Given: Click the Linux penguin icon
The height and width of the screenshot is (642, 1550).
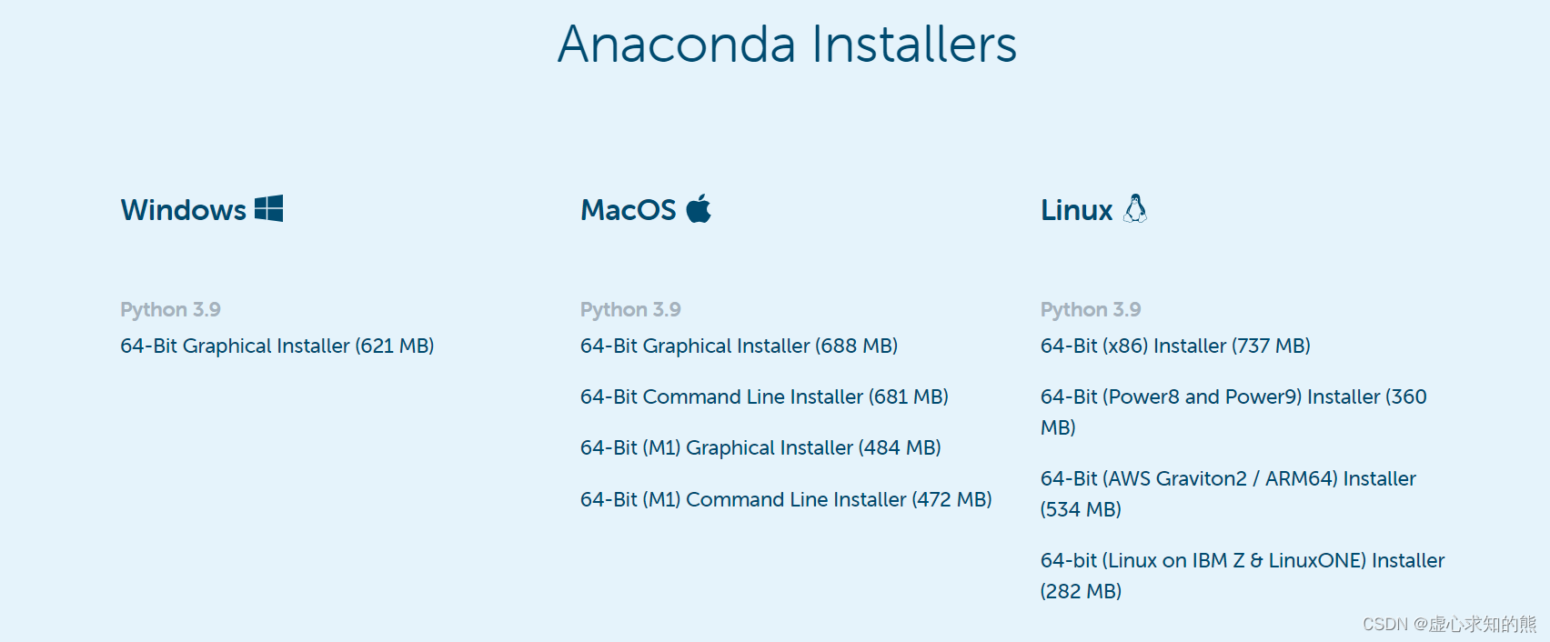Looking at the screenshot, I should pyautogui.click(x=1135, y=208).
